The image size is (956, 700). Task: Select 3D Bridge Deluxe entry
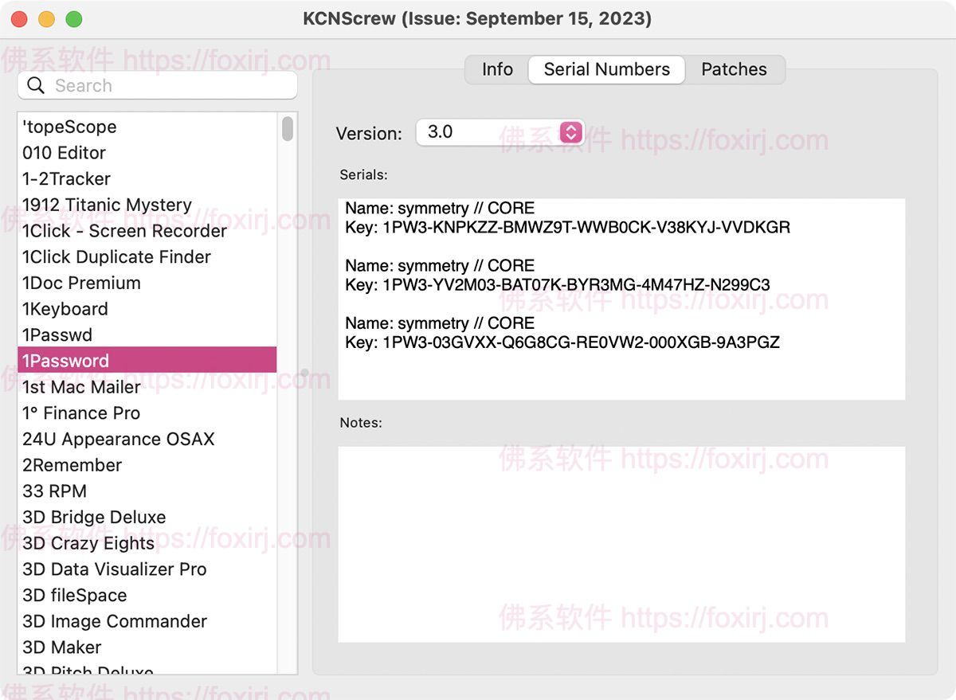(x=94, y=517)
